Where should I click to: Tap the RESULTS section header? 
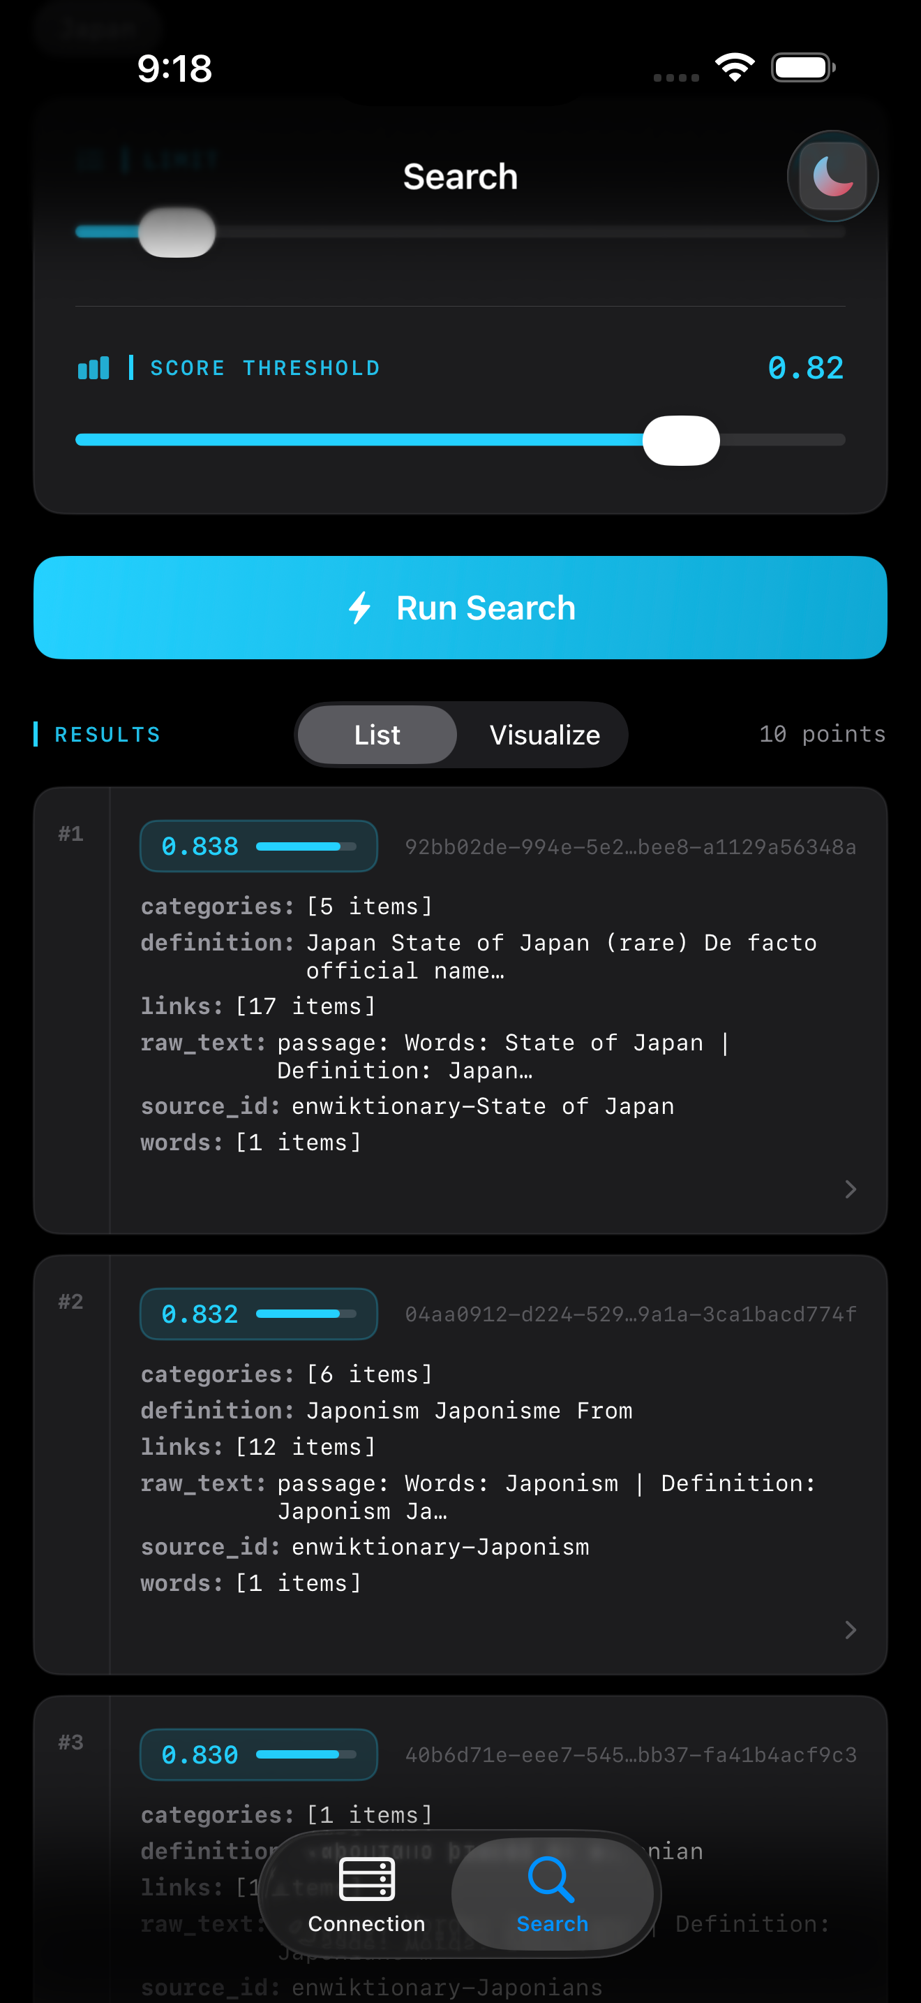(x=107, y=734)
